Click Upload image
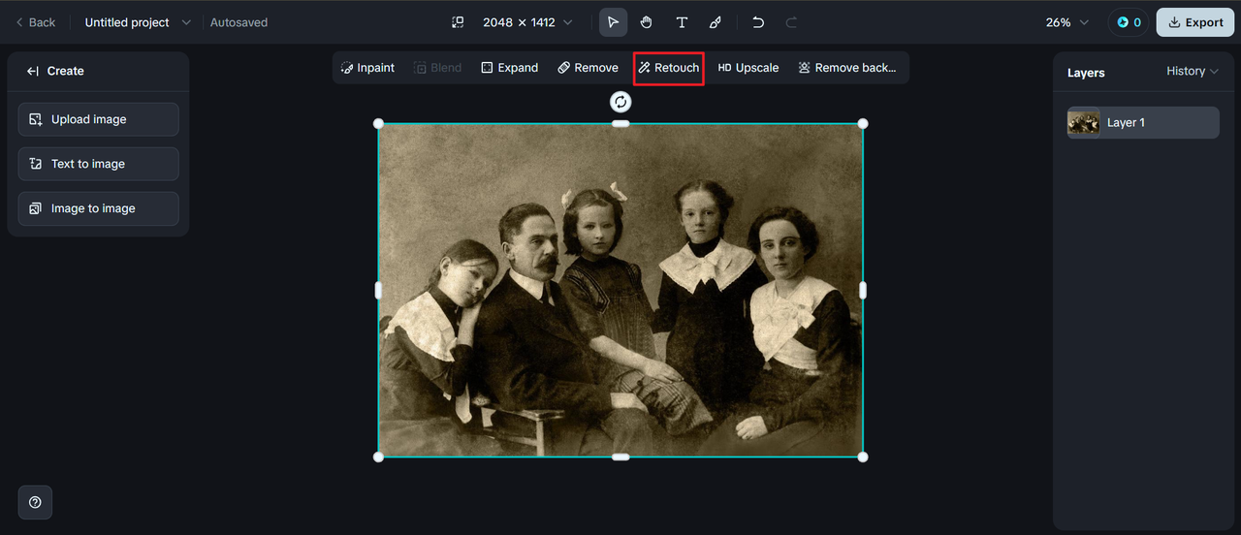Image resolution: width=1241 pixels, height=535 pixels. (98, 119)
